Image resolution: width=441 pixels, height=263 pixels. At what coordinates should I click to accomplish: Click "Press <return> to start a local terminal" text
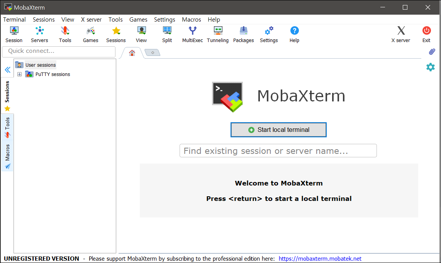pyautogui.click(x=279, y=199)
